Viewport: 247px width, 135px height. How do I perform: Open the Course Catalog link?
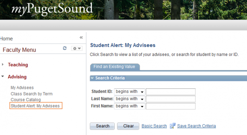tap(26, 100)
